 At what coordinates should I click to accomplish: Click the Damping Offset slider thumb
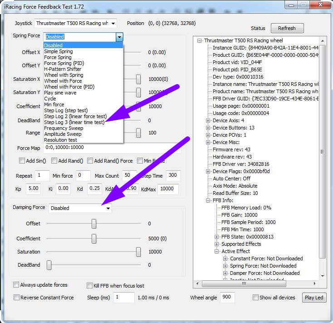point(94,224)
